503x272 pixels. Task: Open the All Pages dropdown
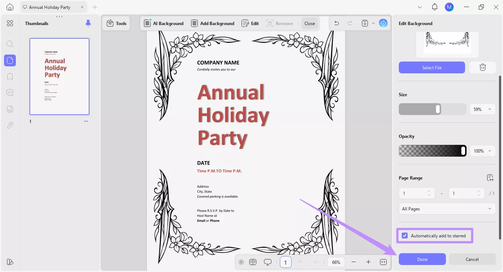coord(447,209)
